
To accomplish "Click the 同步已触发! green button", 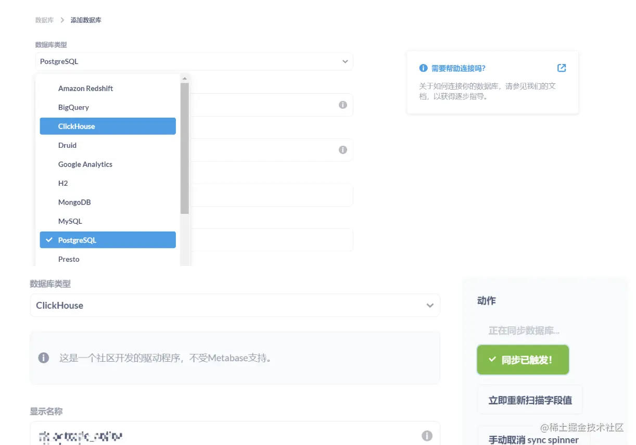I will pyautogui.click(x=523, y=360).
